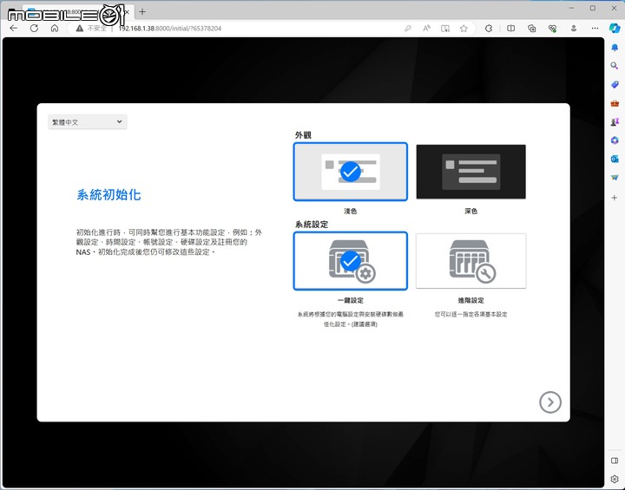625x490 pixels.
Task: Open sidebar Tools briefcase icon
Action: point(615,103)
